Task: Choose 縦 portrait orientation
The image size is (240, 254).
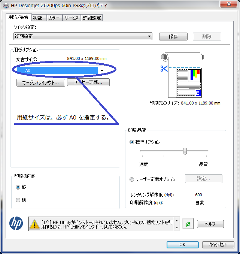Action: (x=18, y=187)
